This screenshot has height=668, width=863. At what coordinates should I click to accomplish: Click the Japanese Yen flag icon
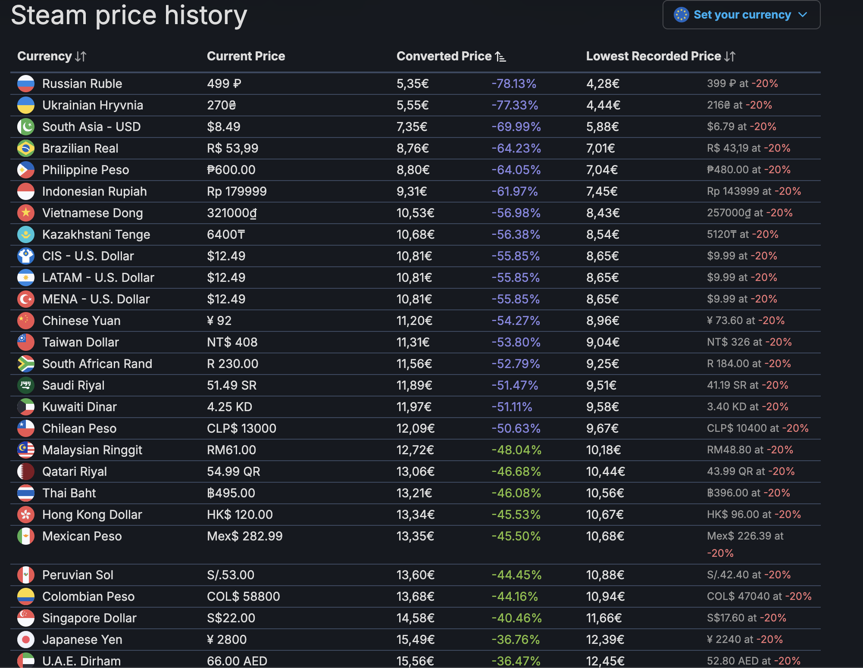click(x=26, y=640)
